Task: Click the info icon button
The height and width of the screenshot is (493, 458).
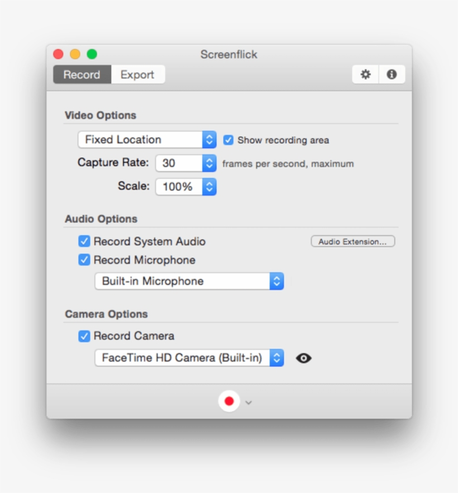Action: point(392,74)
